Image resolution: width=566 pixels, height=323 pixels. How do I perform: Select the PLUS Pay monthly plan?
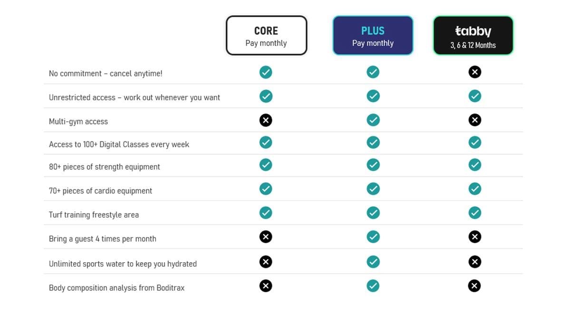(x=373, y=36)
